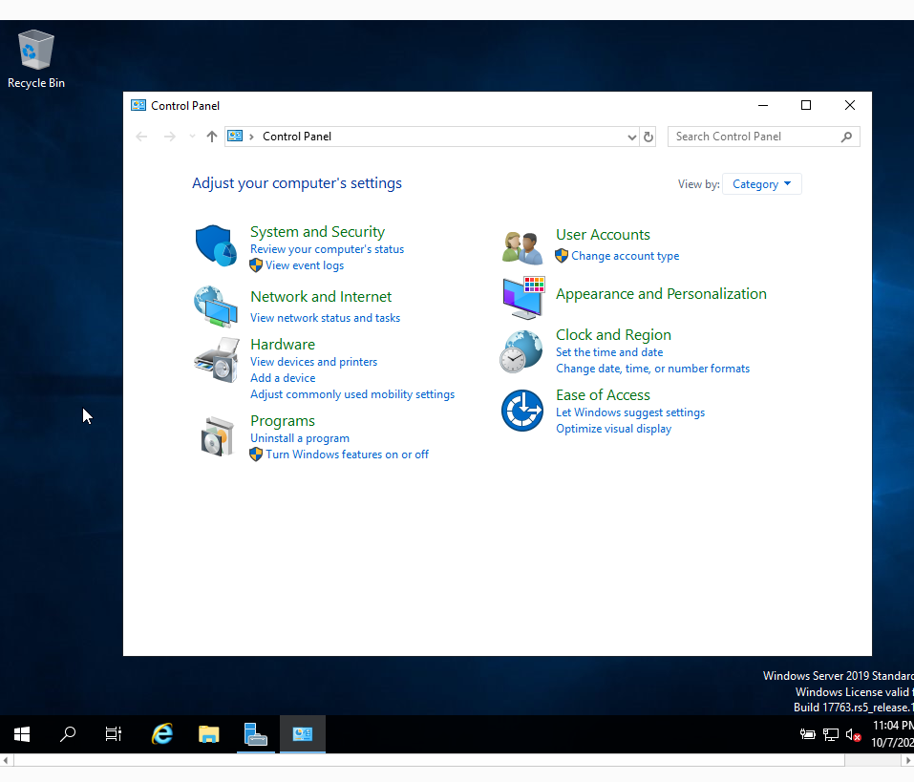Click the search magnifier in Control Panel
The height and width of the screenshot is (782, 914).
846,137
